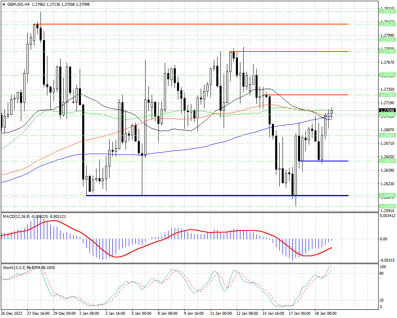The width and height of the screenshot is (397, 318).
Task: Click the 15 Jan 16:00 time label
Action: click(x=273, y=314)
